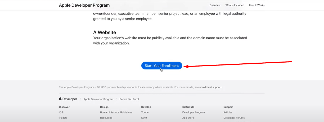Click the Apple Developer Program page title
The height and width of the screenshot is (122, 324).
(84, 5)
